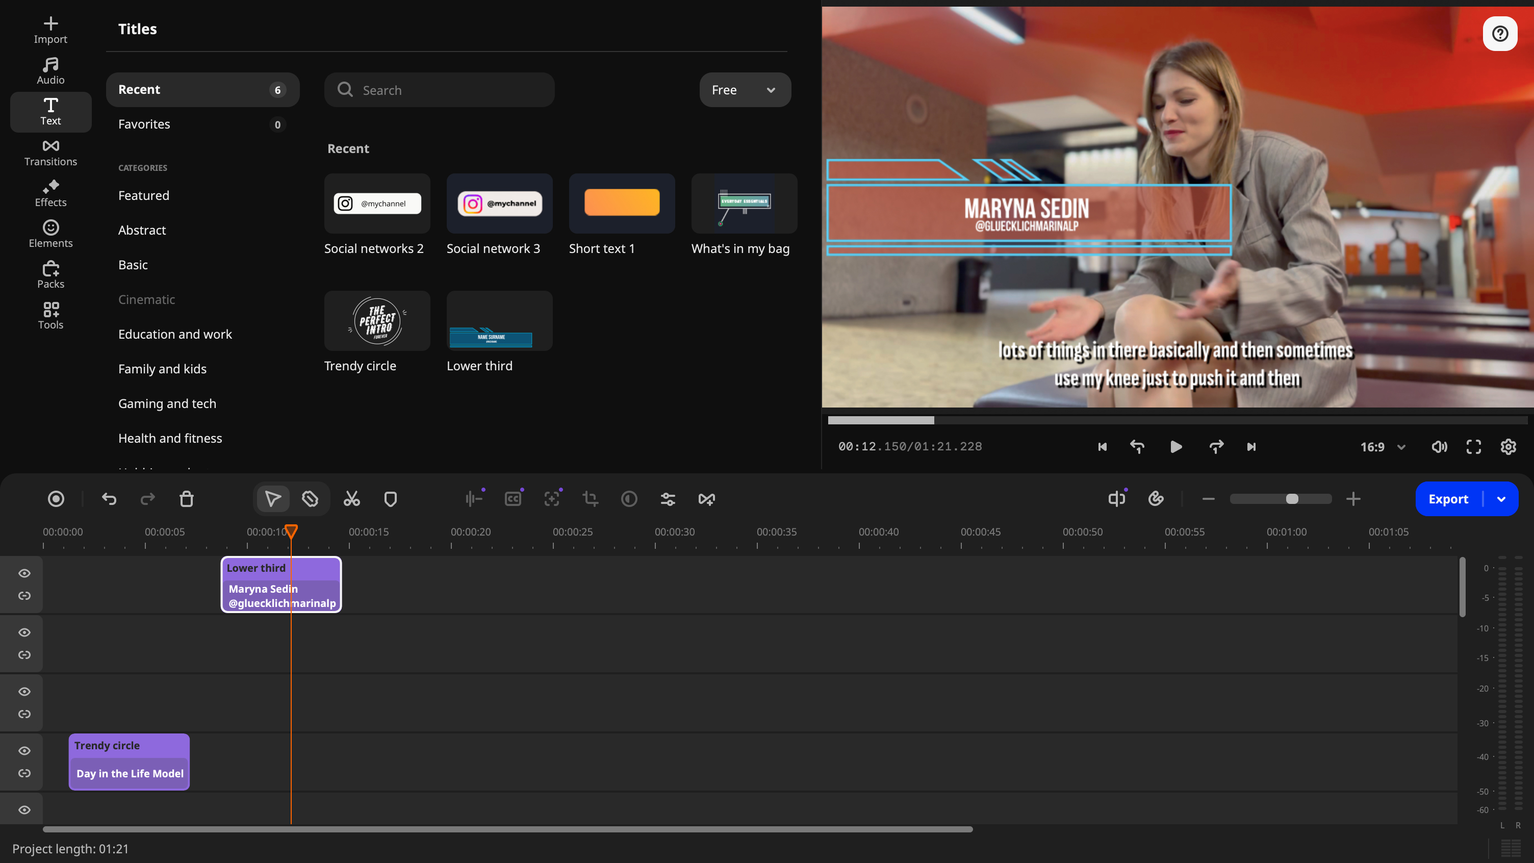
Task: Toggle link on the Trendy circle track
Action: [24, 773]
